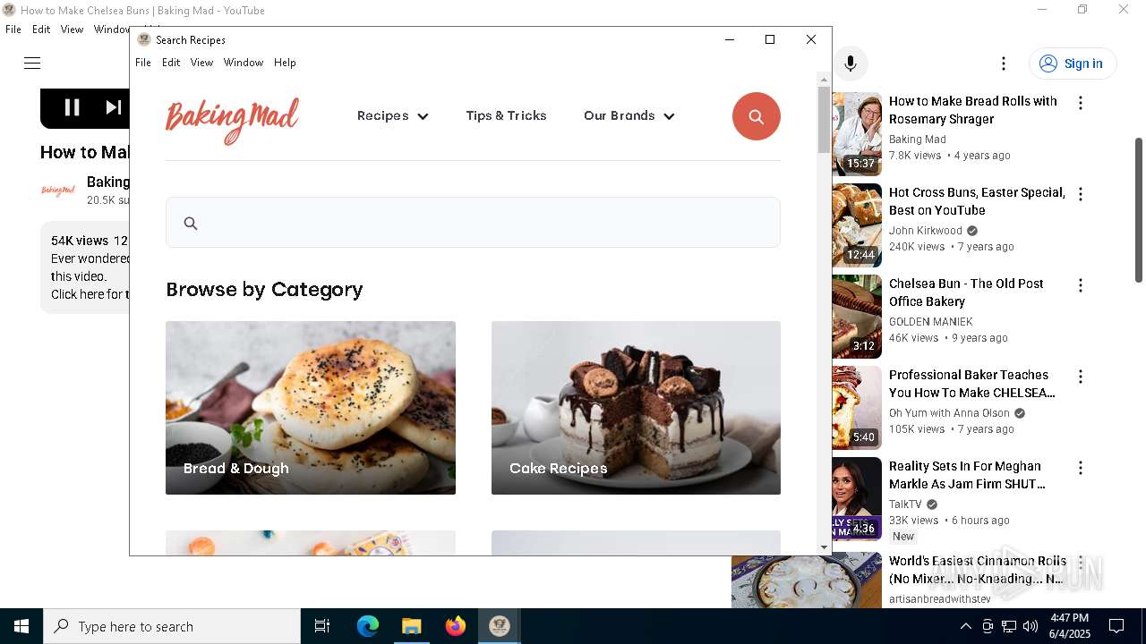
Task: Open the YouTube hamburger guide menu
Action: [32, 63]
